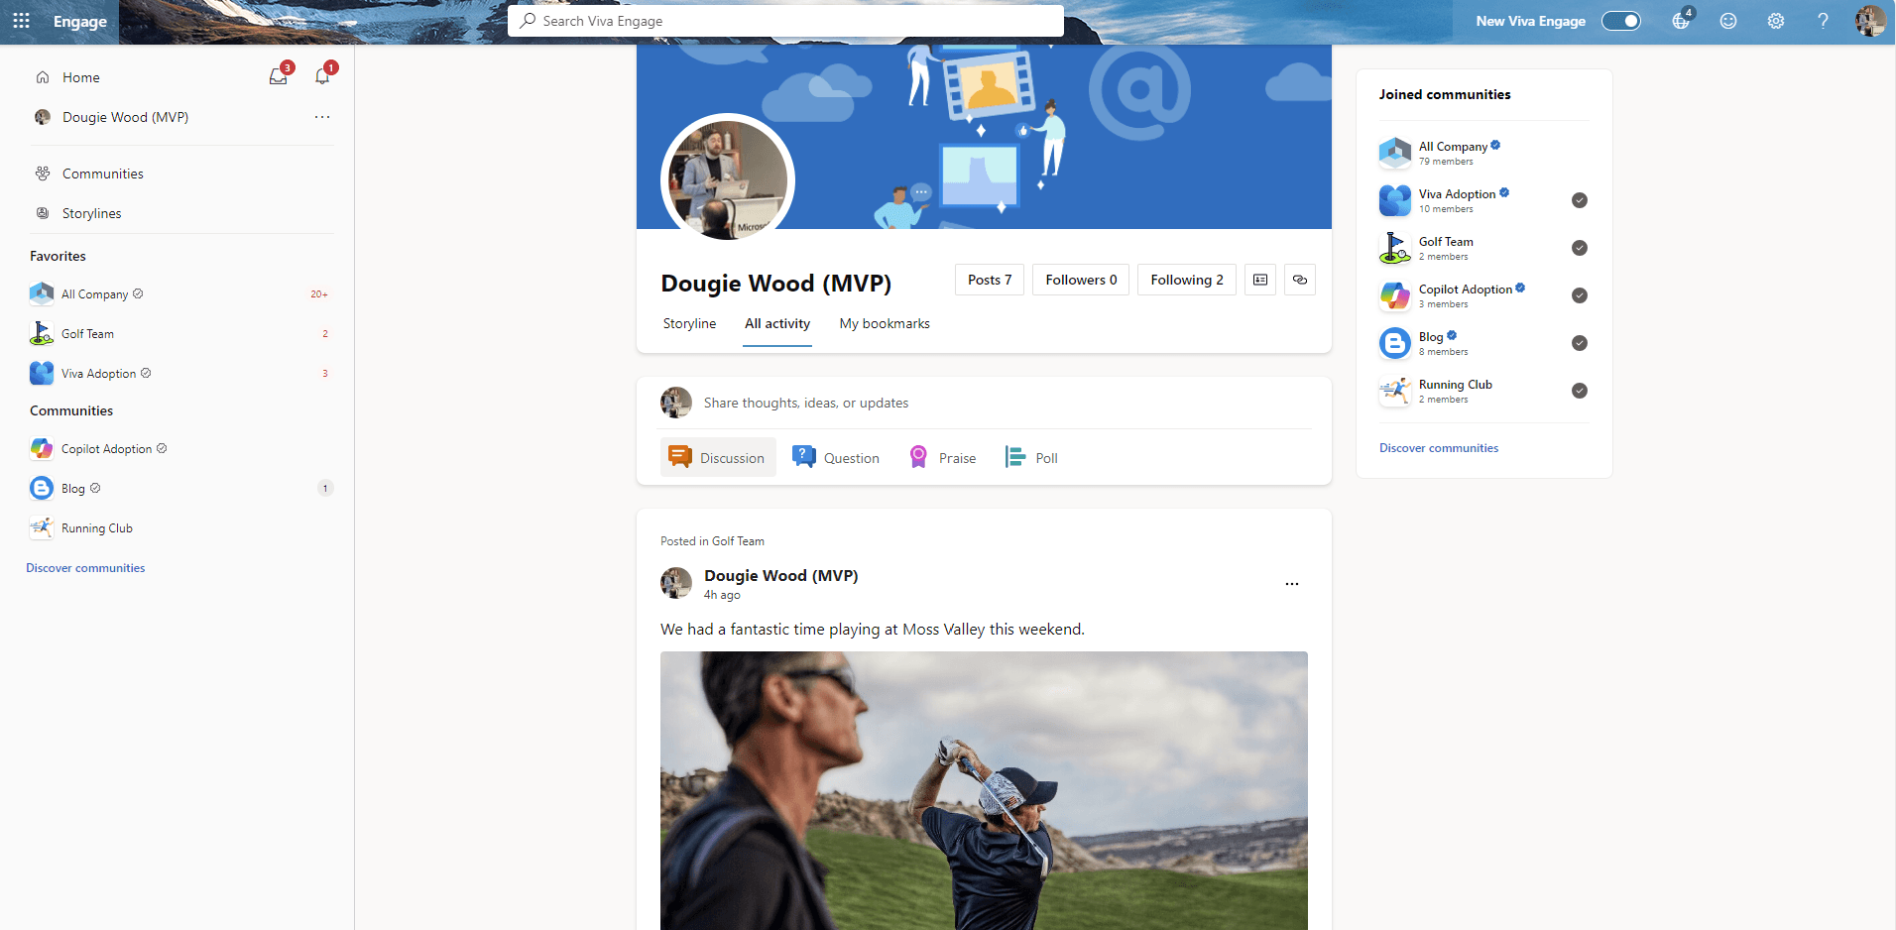Click the Dougie Wood (MVP) post author name
This screenshot has width=1896, height=930.
(x=780, y=576)
